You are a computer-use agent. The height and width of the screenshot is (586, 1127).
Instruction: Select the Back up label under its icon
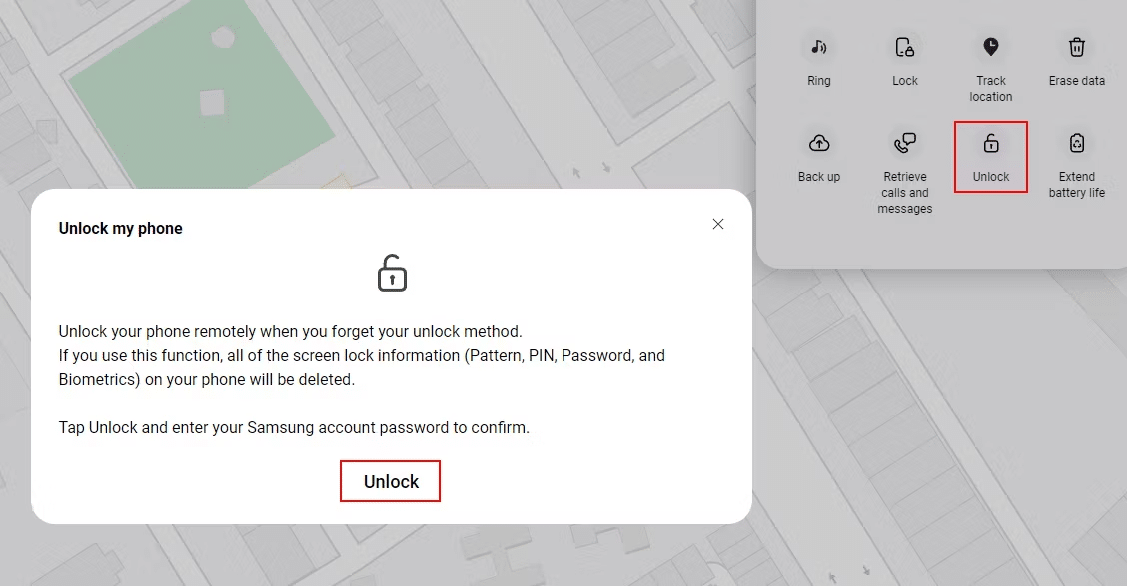tap(818, 176)
